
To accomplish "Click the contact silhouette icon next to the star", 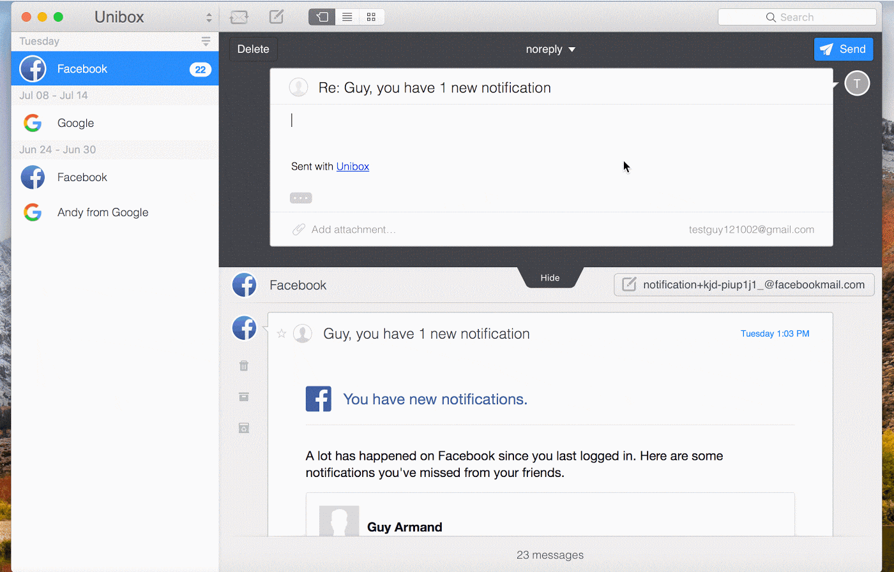I will [303, 334].
